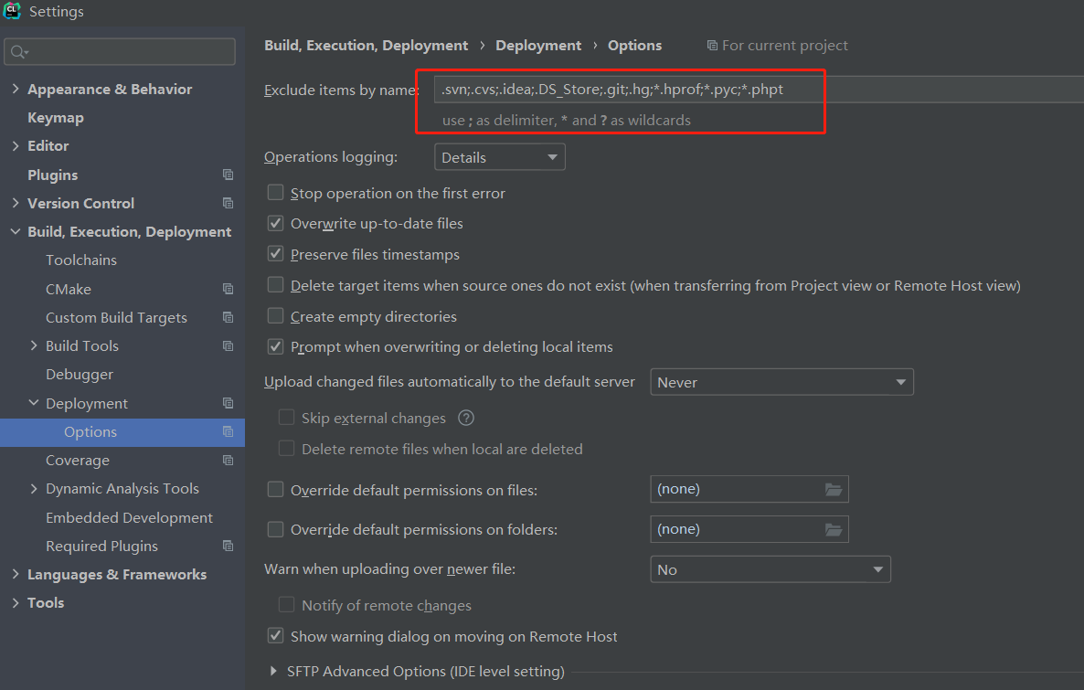
Task: Check Override default permissions on files
Action: 275,490
